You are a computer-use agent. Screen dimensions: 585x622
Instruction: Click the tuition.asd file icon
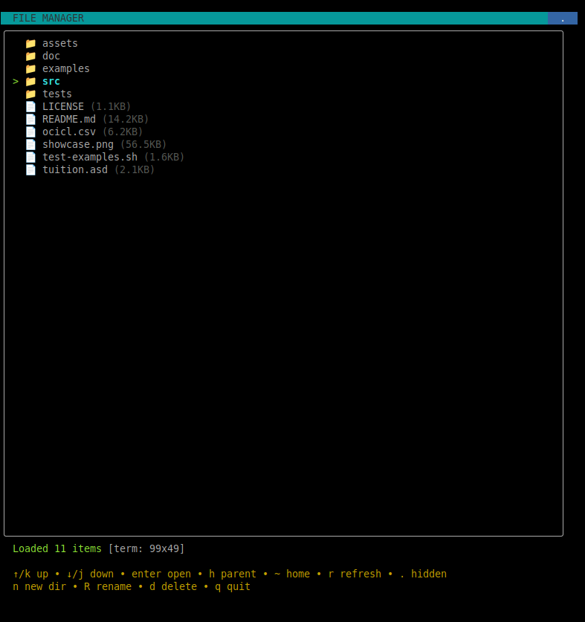click(x=30, y=170)
